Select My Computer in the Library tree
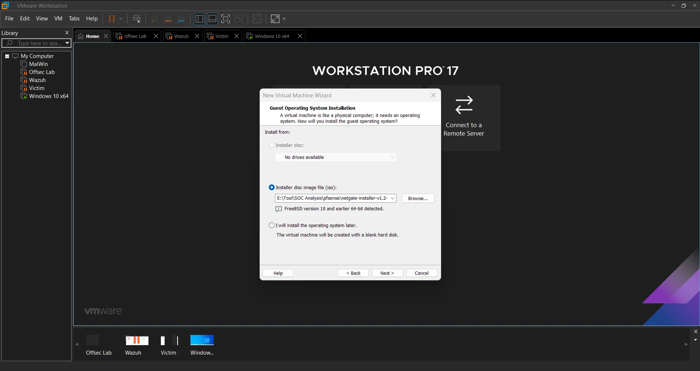 [x=37, y=56]
